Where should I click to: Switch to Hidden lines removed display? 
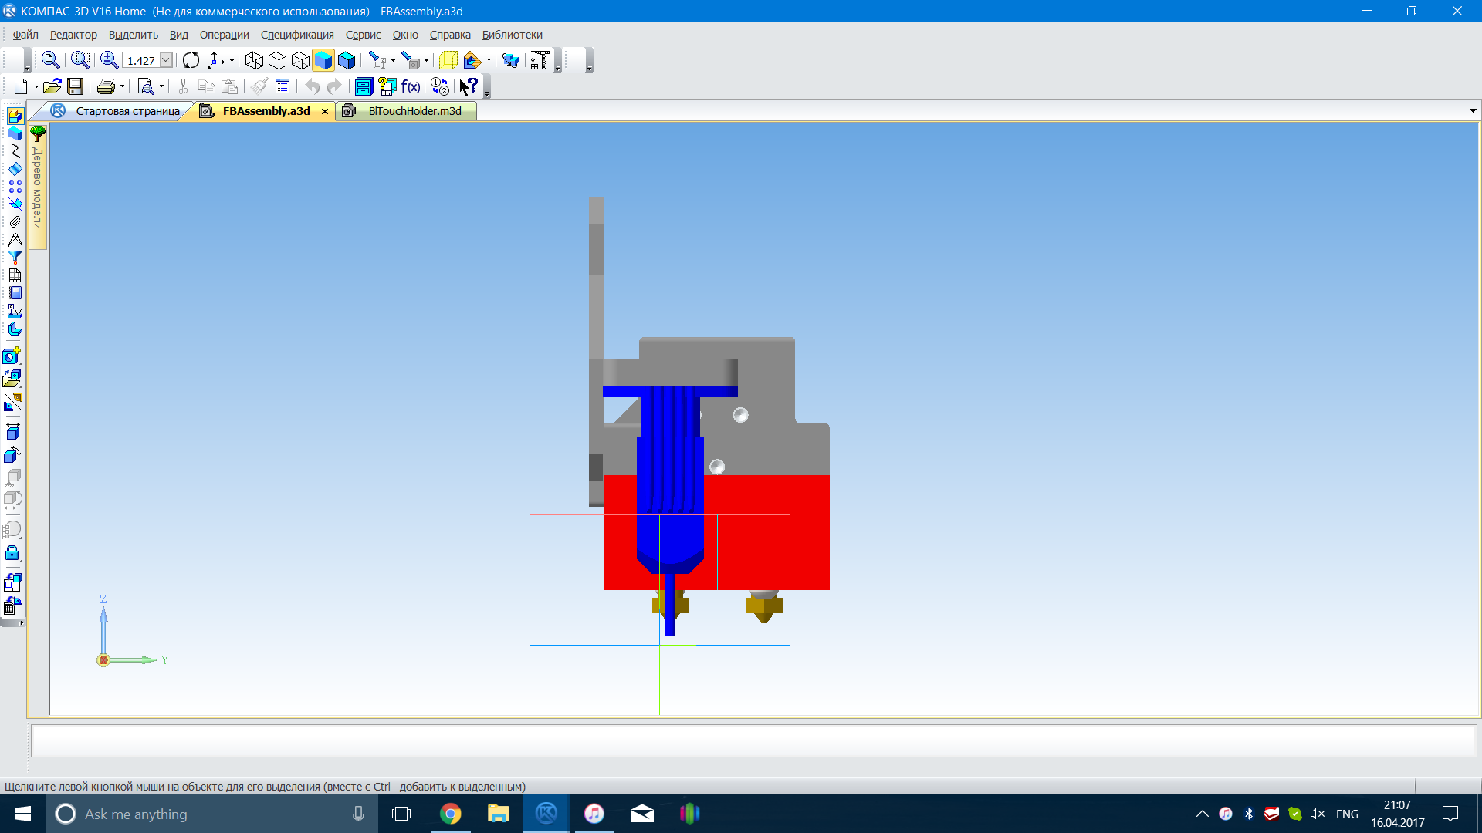coord(277,60)
